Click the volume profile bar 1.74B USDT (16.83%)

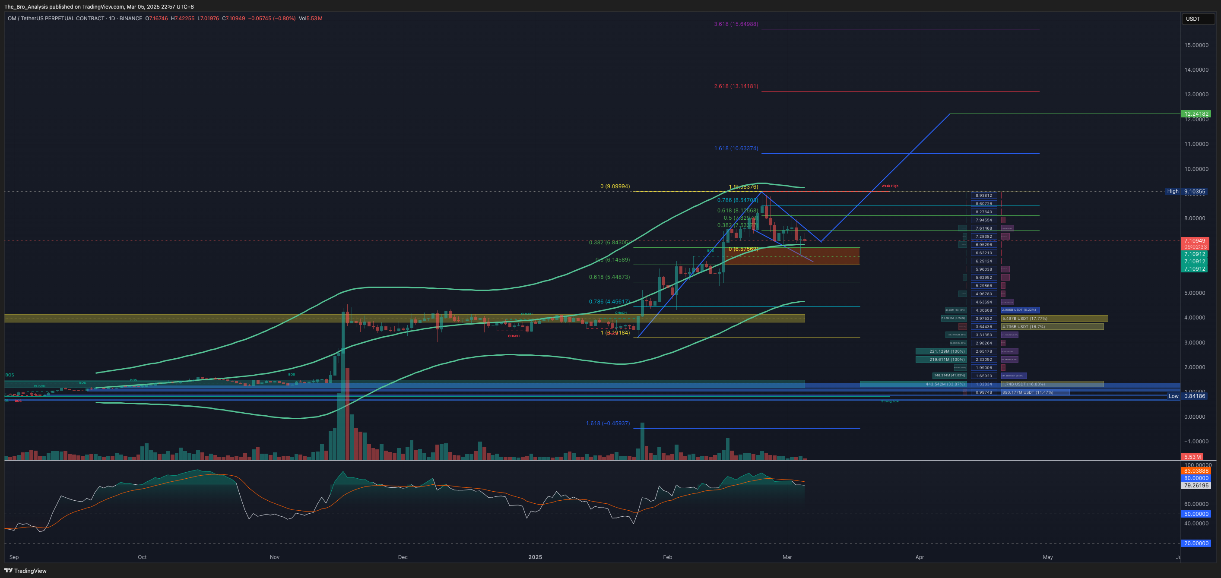tap(1052, 384)
